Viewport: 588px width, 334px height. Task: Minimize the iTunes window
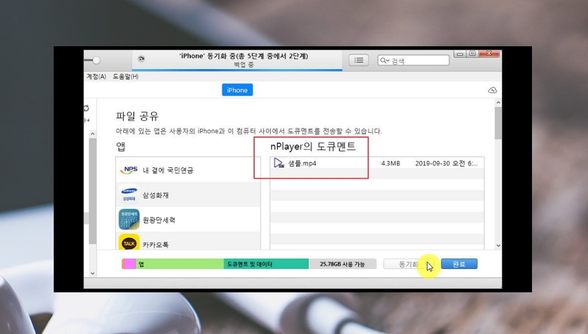pyautogui.click(x=460, y=54)
